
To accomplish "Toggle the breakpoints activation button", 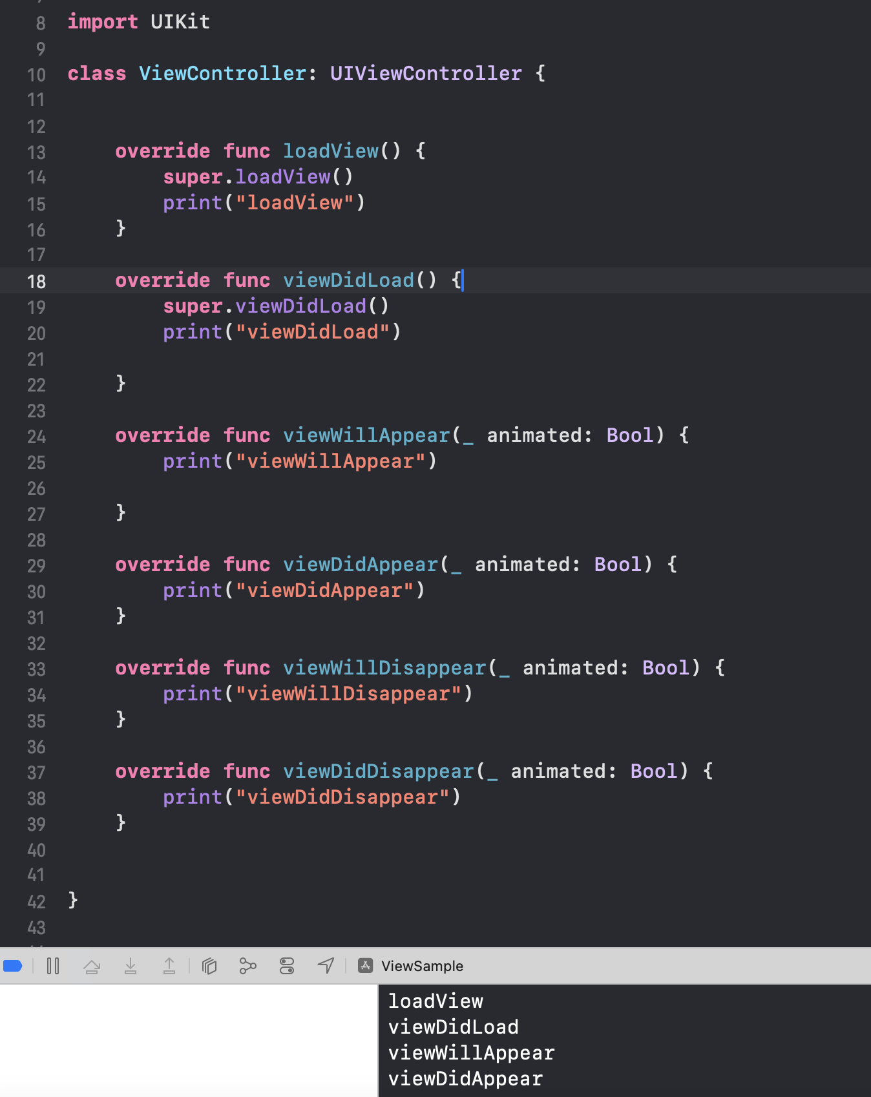I will (13, 966).
